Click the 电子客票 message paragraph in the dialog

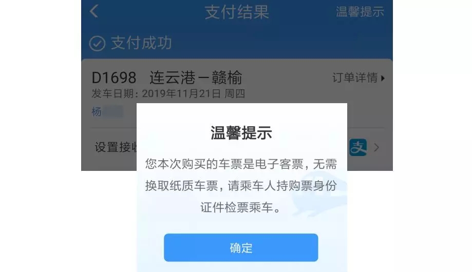[x=241, y=186]
